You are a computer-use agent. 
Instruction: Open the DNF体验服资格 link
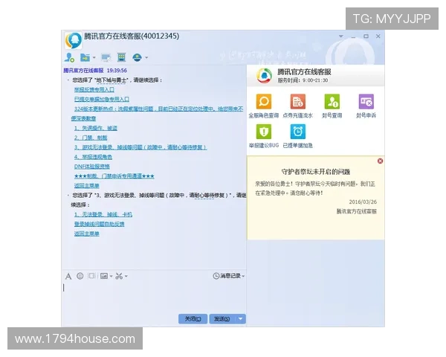(x=92, y=167)
